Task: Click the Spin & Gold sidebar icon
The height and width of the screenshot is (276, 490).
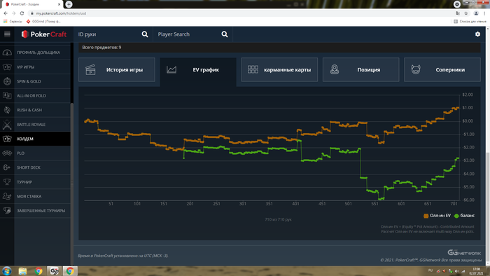Action: point(7,81)
